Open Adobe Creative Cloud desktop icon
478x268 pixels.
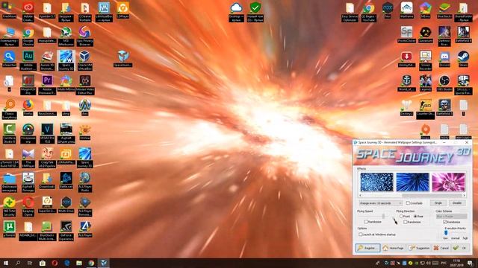point(28,12)
